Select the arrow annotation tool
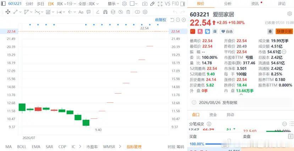Screen dimensions: 294x151 coord(70,12)
